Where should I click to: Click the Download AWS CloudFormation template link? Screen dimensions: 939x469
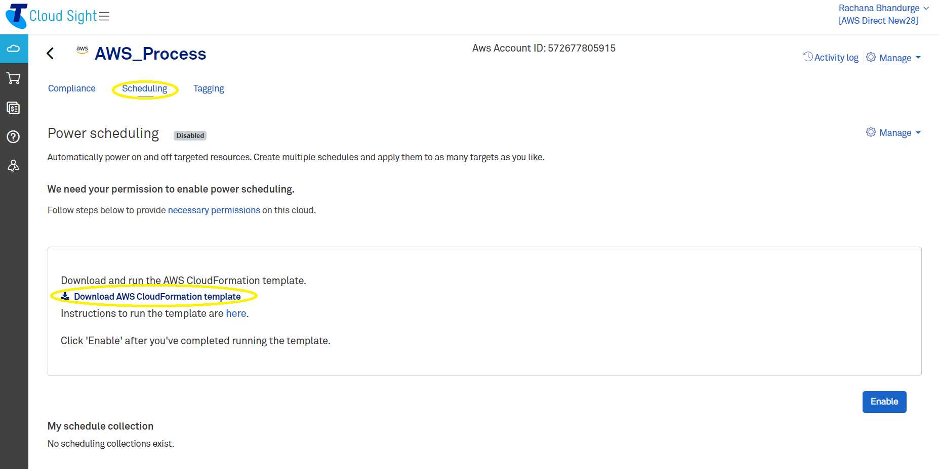click(157, 297)
